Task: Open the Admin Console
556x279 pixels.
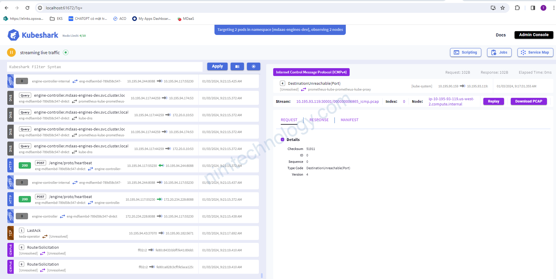Action: pos(534,35)
